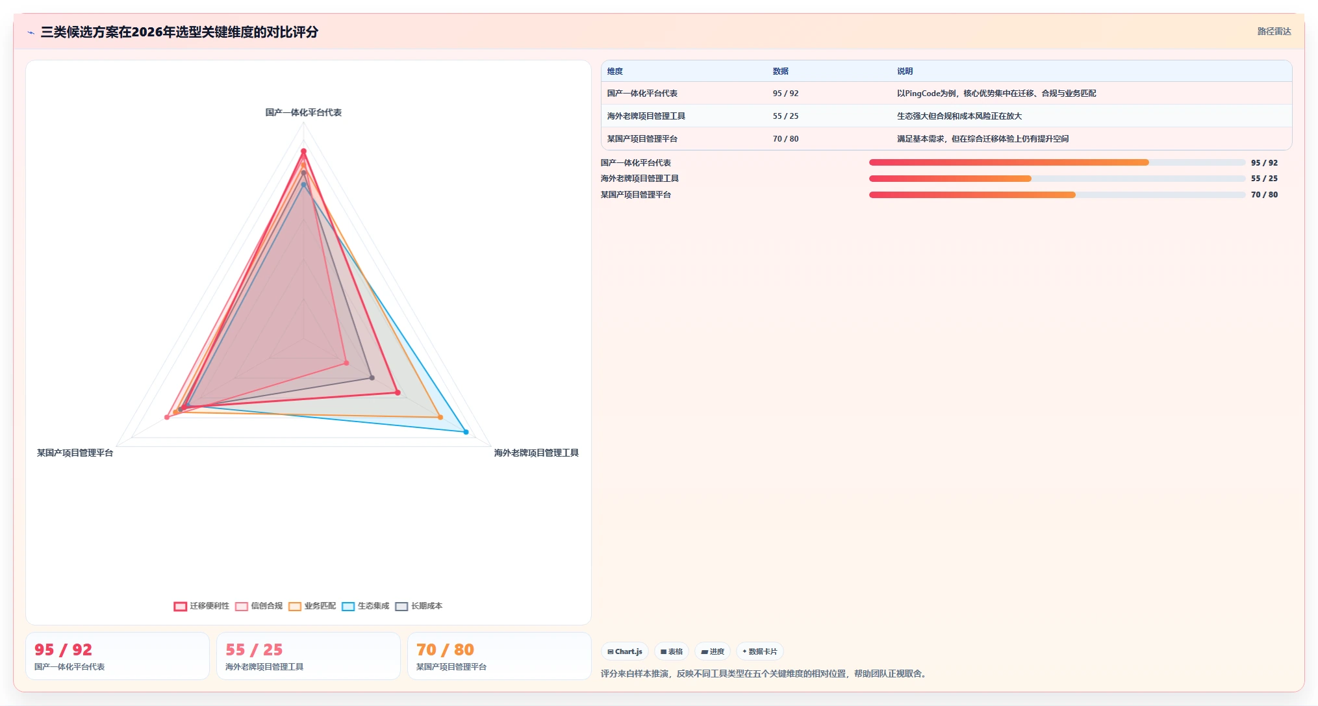Click radar axis label 国产一体化平台代表

pyautogui.click(x=303, y=112)
